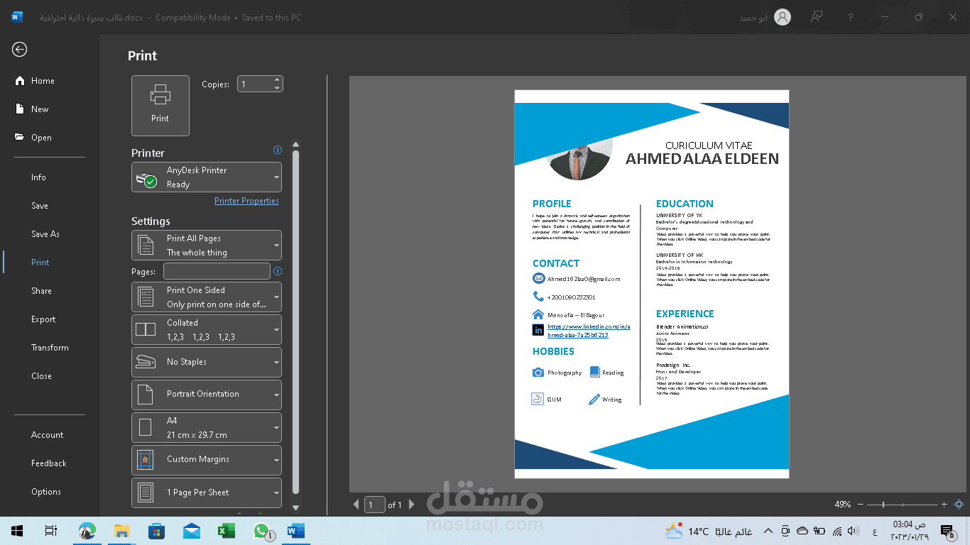Zoom out the preview with minus button
This screenshot has height=545, width=970.
coord(861,505)
